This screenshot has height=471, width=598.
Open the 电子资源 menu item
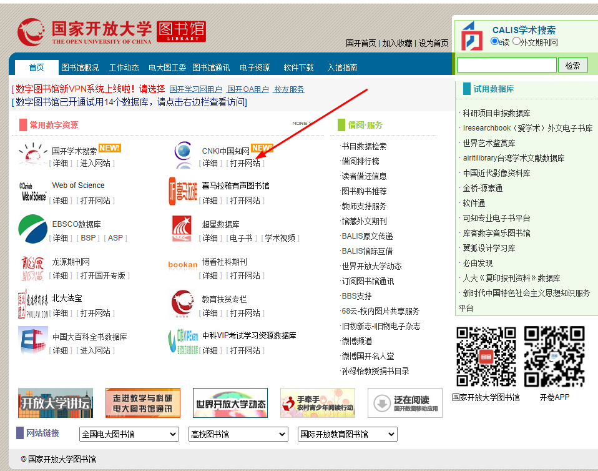point(255,67)
